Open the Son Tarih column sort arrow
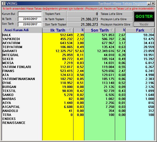 112,30
